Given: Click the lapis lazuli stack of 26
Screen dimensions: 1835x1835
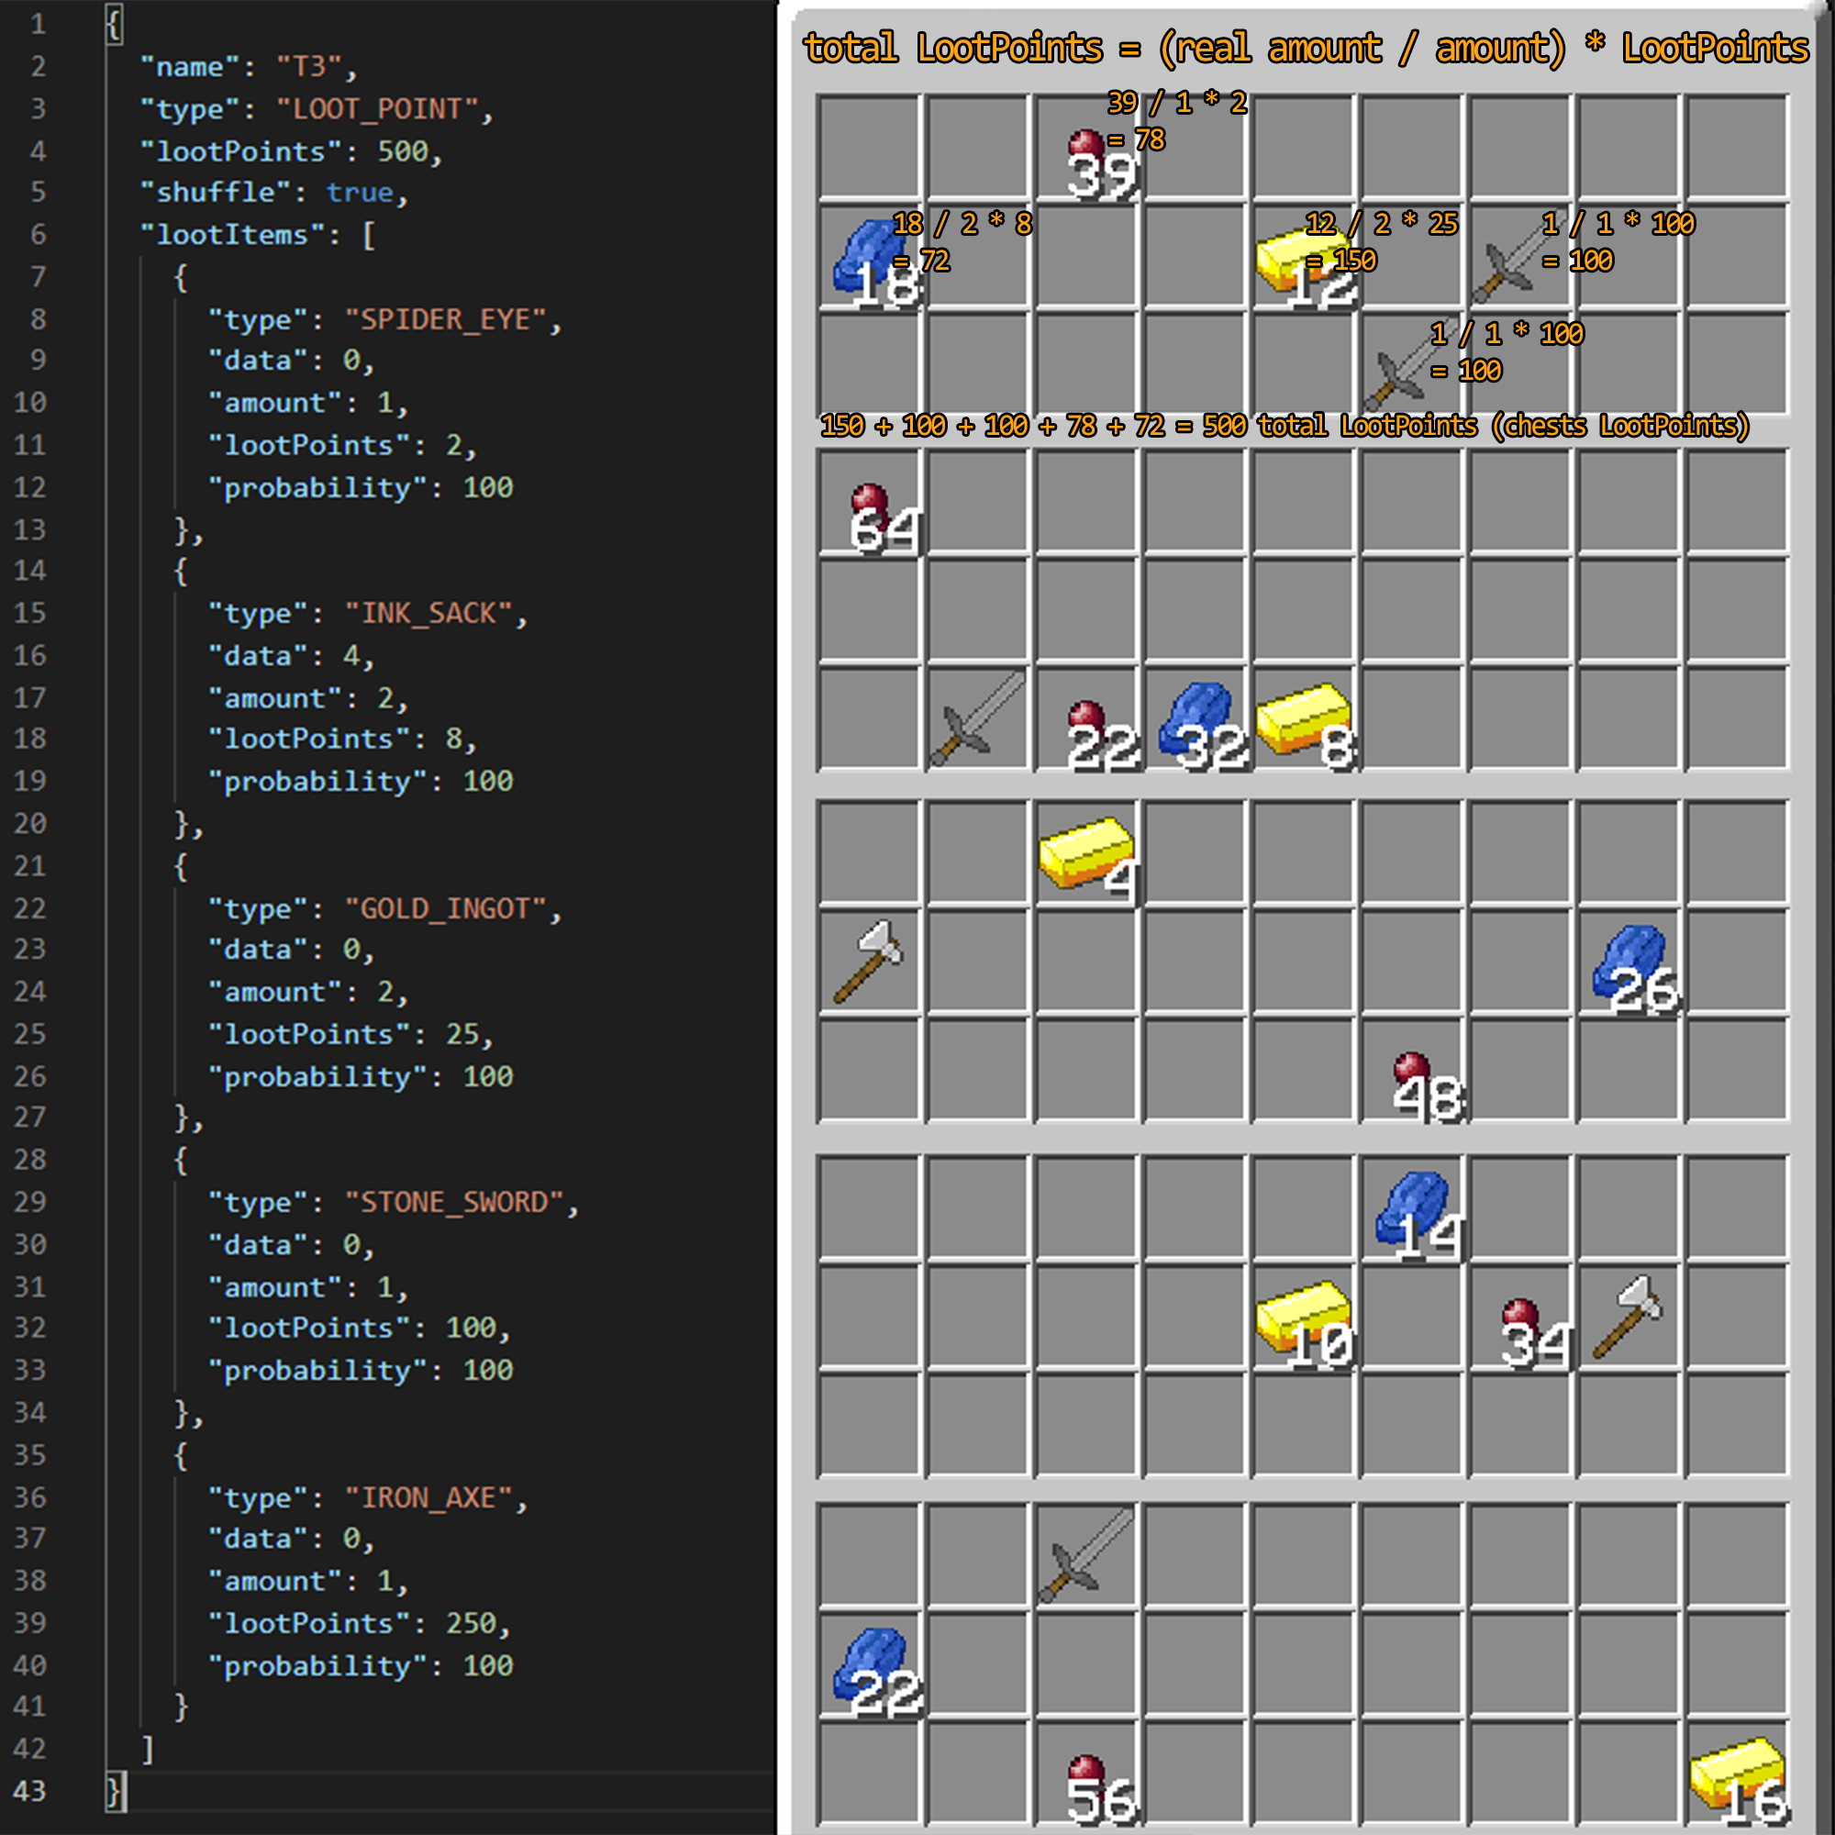Looking at the screenshot, I should click(1636, 969).
